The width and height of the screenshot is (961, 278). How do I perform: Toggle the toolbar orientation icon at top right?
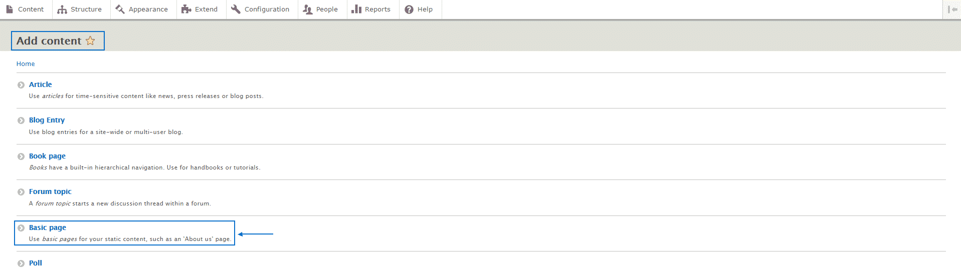(952, 9)
